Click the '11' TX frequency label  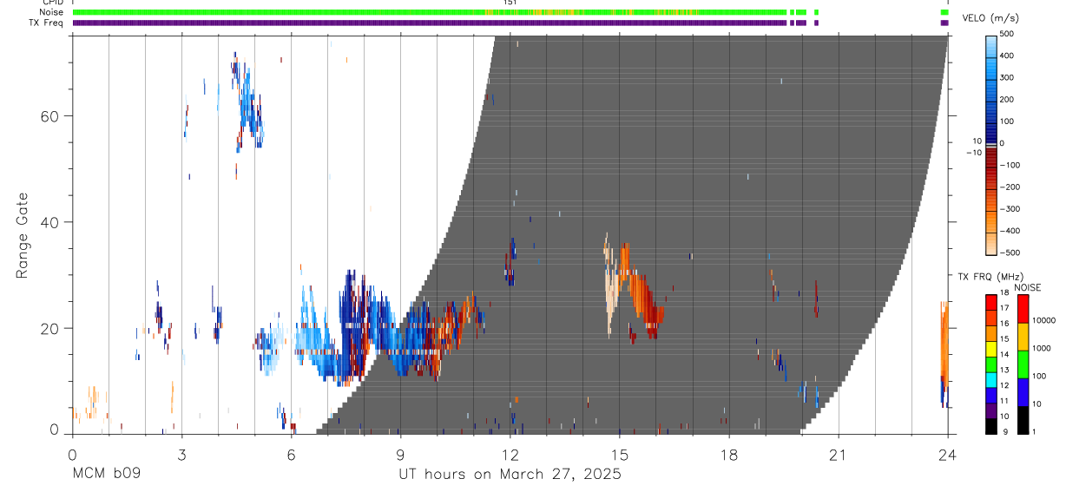(1003, 401)
